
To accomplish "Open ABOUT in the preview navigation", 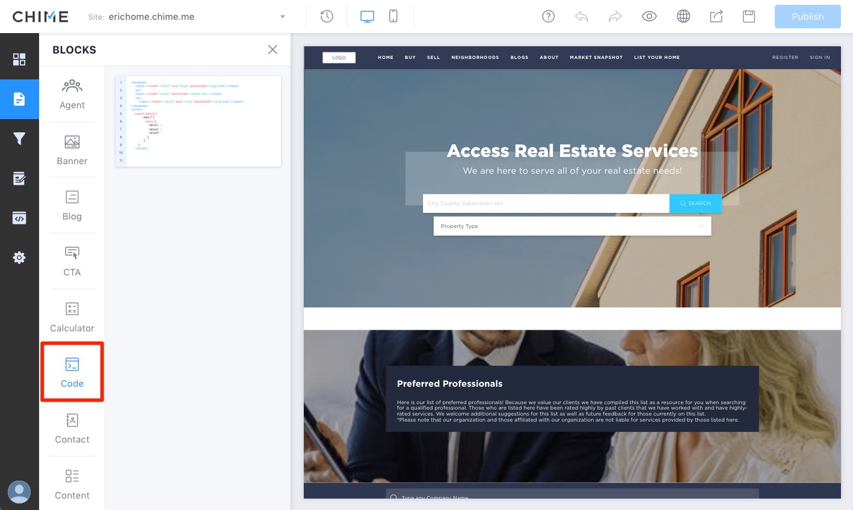I will 549,58.
